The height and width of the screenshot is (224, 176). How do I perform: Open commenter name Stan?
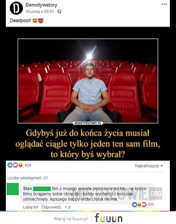click(x=27, y=189)
